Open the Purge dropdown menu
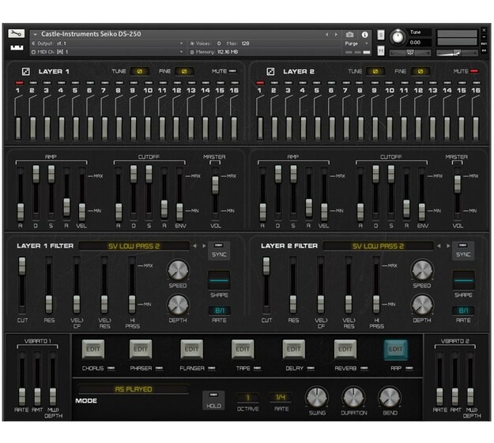 click(x=356, y=43)
